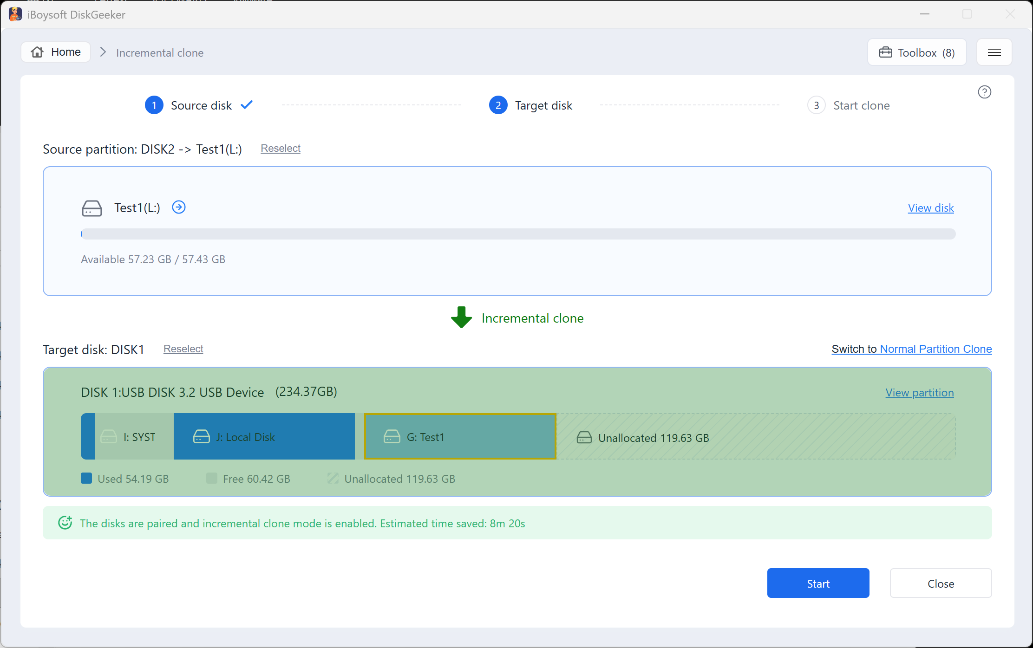1033x648 pixels.
Task: Click Unallocated 119.63 GB legend swatch
Action: pyautogui.click(x=333, y=478)
